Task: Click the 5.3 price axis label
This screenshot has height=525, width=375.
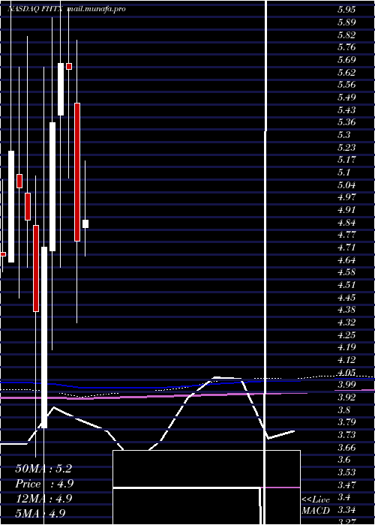Action: tap(344, 135)
